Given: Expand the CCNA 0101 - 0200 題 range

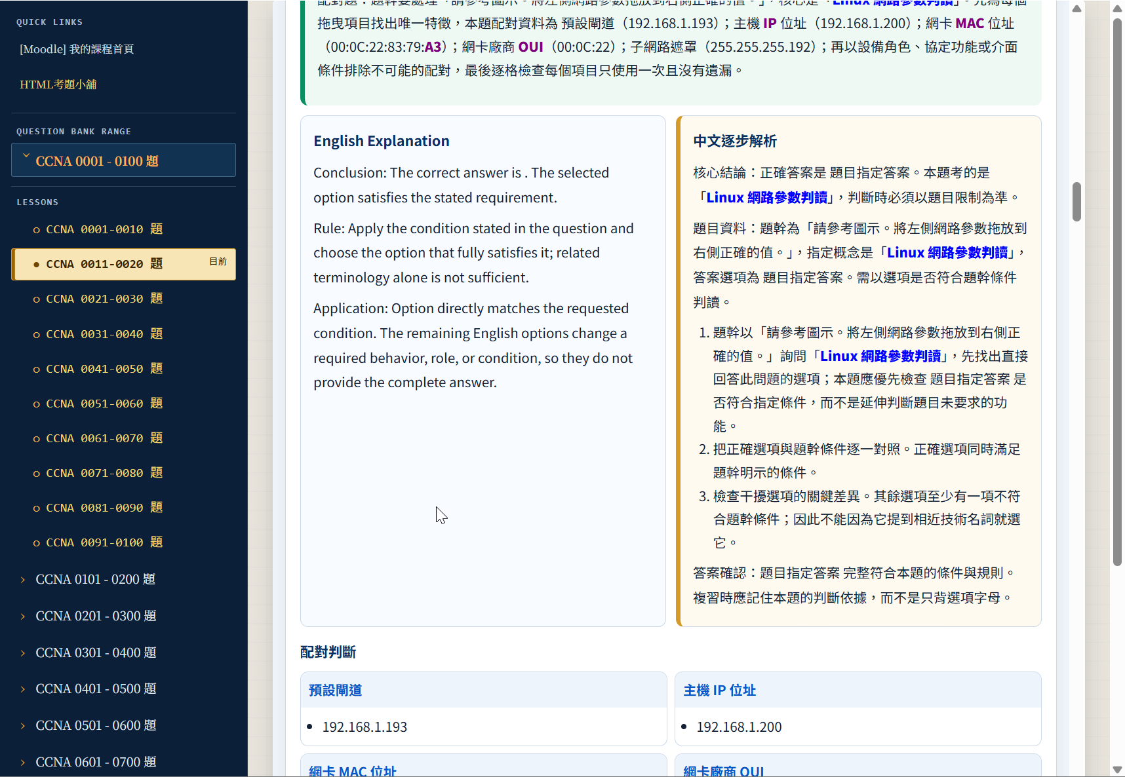Looking at the screenshot, I should point(96,579).
